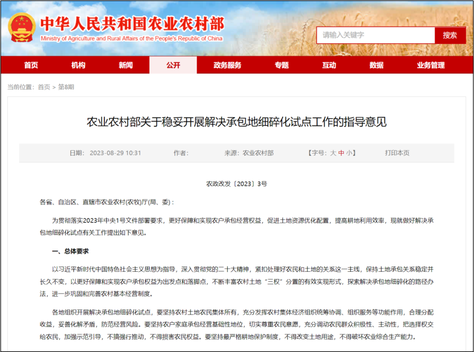
Task: Set font size to 小
Action: pyautogui.click(x=349, y=153)
